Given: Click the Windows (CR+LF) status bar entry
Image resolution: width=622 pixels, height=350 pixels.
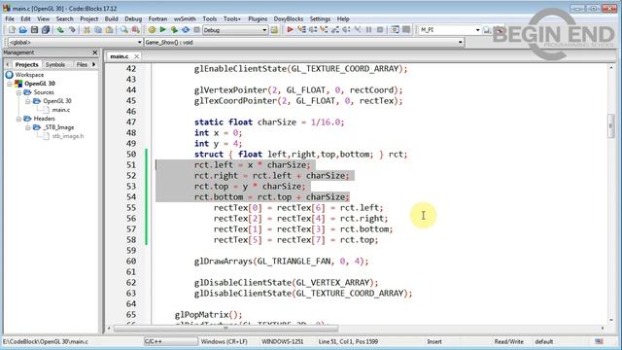Looking at the screenshot, I should [x=225, y=341].
